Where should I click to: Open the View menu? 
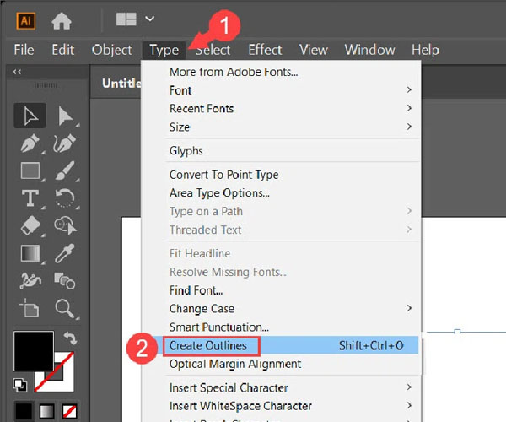tap(314, 50)
